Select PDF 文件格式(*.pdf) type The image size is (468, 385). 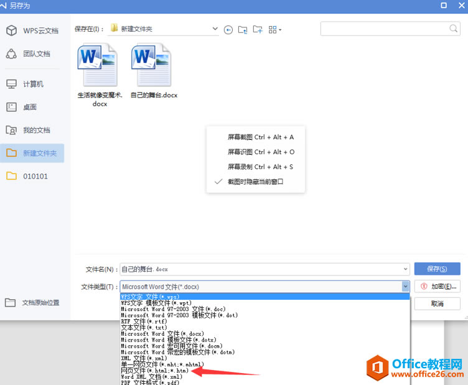(x=264, y=383)
